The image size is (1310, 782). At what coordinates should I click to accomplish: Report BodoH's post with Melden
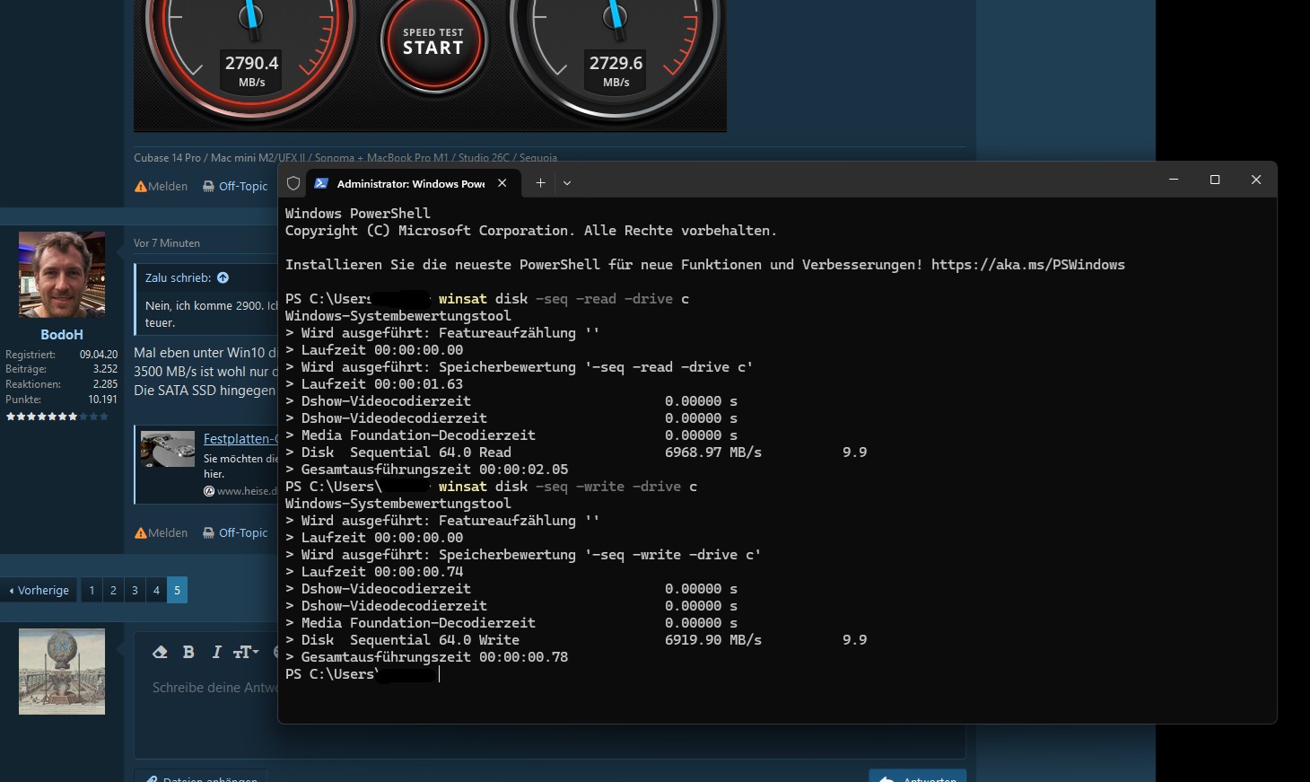coord(162,533)
